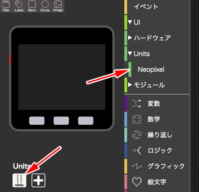Open the 繰り返し (loops) block category

coord(156,135)
